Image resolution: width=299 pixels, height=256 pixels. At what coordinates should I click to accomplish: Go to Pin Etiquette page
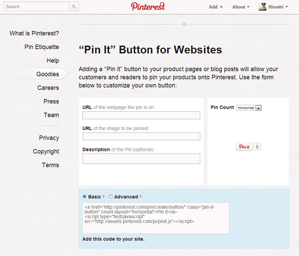click(42, 47)
